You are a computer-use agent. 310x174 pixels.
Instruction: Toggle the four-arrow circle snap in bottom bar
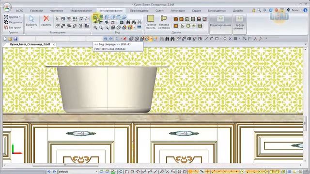pyautogui.click(x=265, y=172)
